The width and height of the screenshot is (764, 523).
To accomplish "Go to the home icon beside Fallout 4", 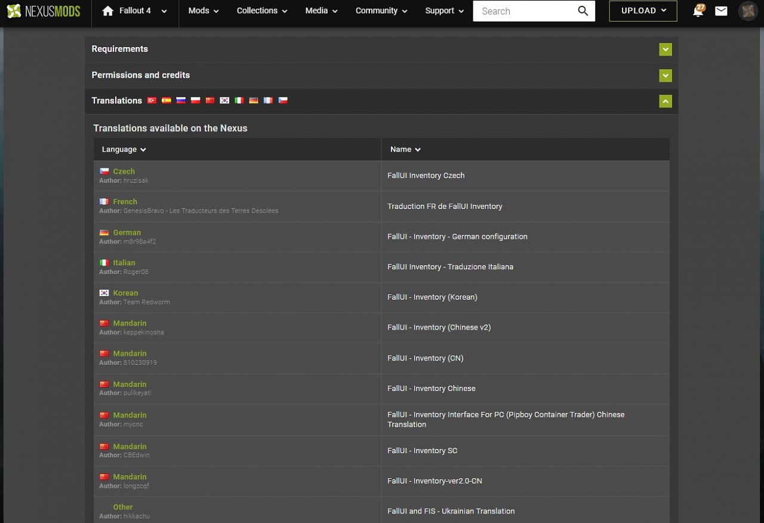I will (108, 11).
